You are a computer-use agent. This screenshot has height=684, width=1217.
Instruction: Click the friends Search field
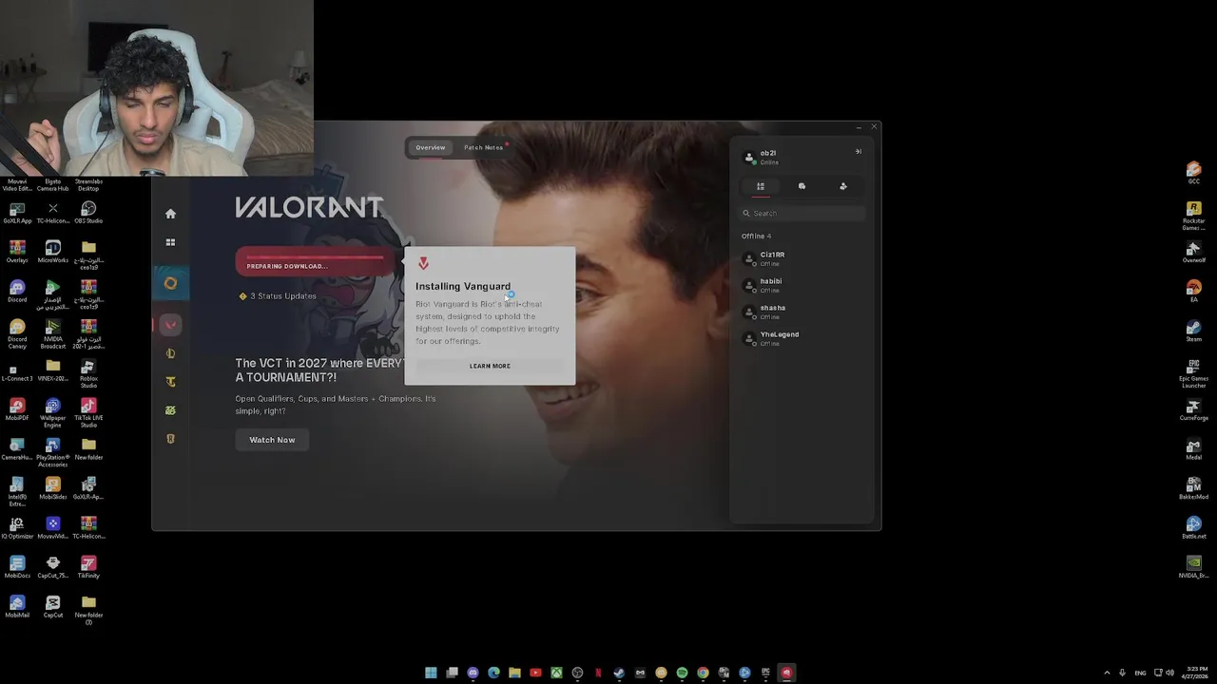803,213
